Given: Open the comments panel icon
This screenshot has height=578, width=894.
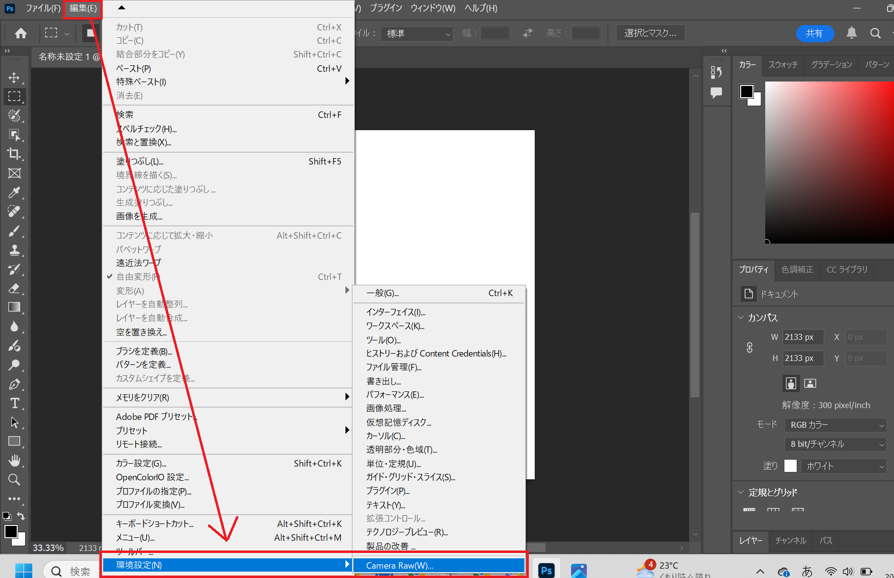Looking at the screenshot, I should tap(716, 92).
